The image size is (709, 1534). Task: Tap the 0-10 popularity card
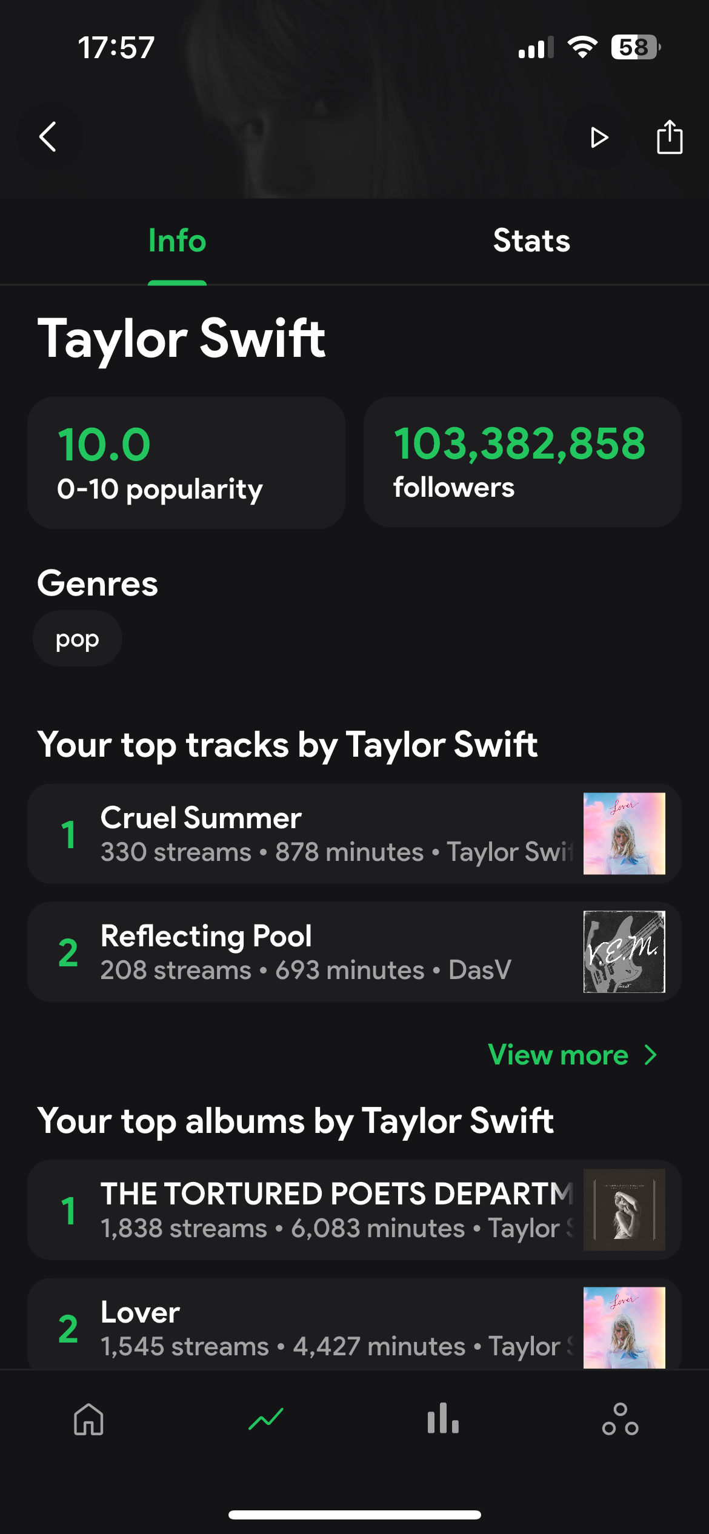186,463
